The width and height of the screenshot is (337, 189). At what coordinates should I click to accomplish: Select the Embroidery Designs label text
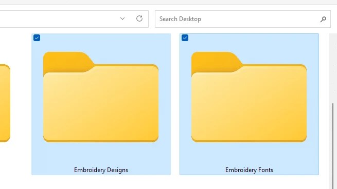pyautogui.click(x=101, y=170)
